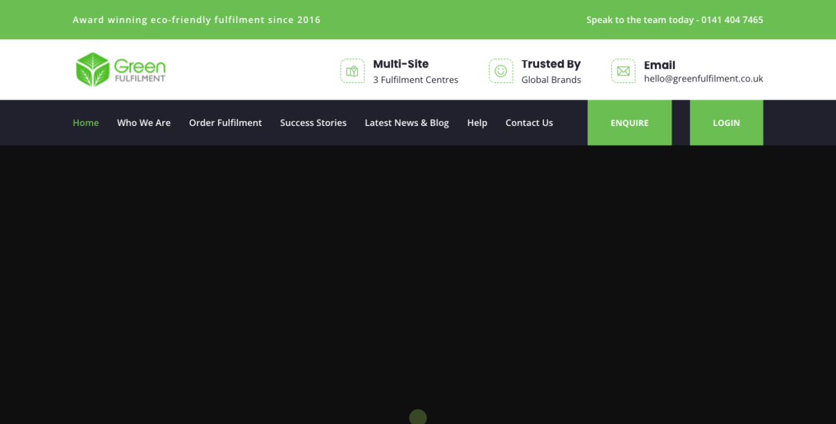Click the Email envelope icon

click(x=623, y=71)
